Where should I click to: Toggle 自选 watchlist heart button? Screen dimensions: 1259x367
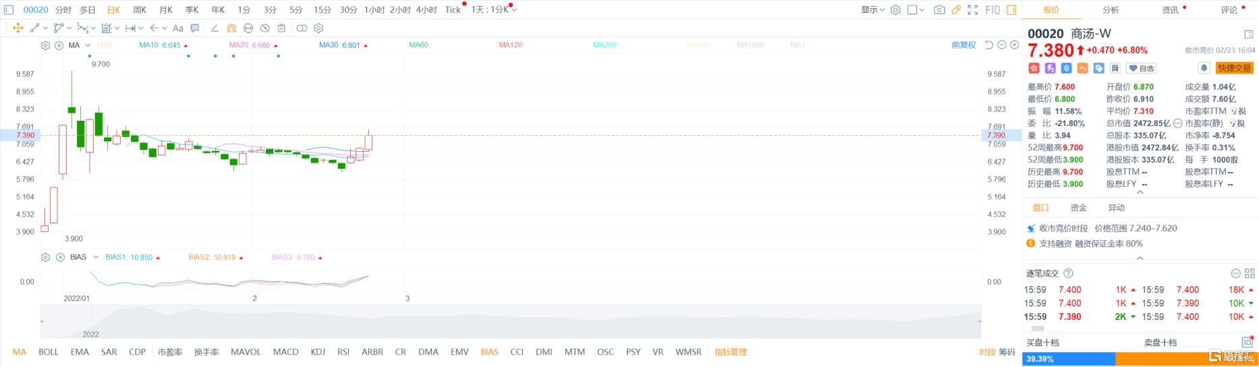click(1142, 68)
